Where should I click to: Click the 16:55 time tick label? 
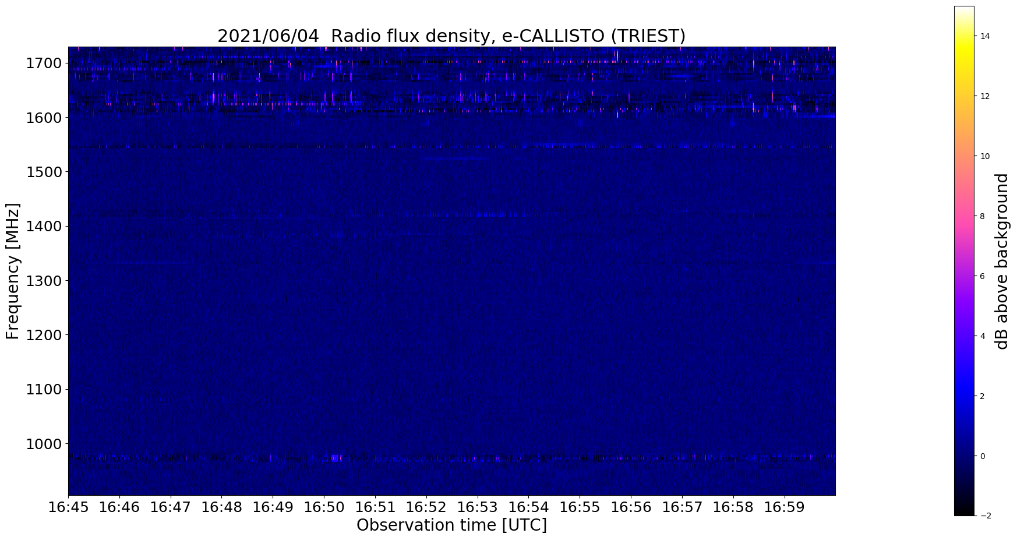(580, 507)
